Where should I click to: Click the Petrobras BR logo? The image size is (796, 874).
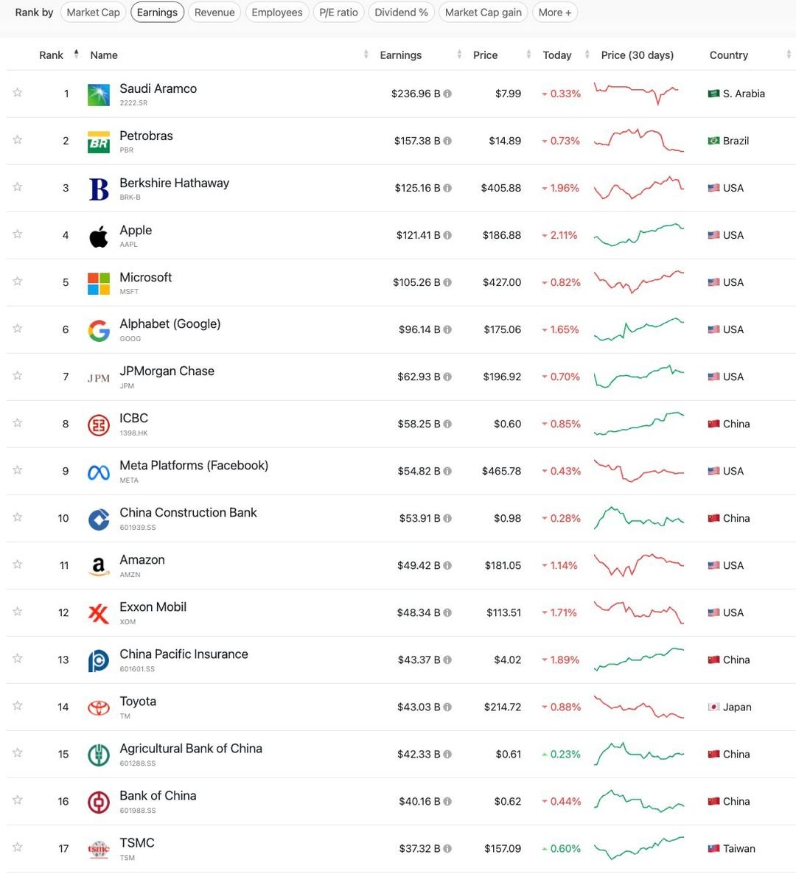tap(99, 142)
